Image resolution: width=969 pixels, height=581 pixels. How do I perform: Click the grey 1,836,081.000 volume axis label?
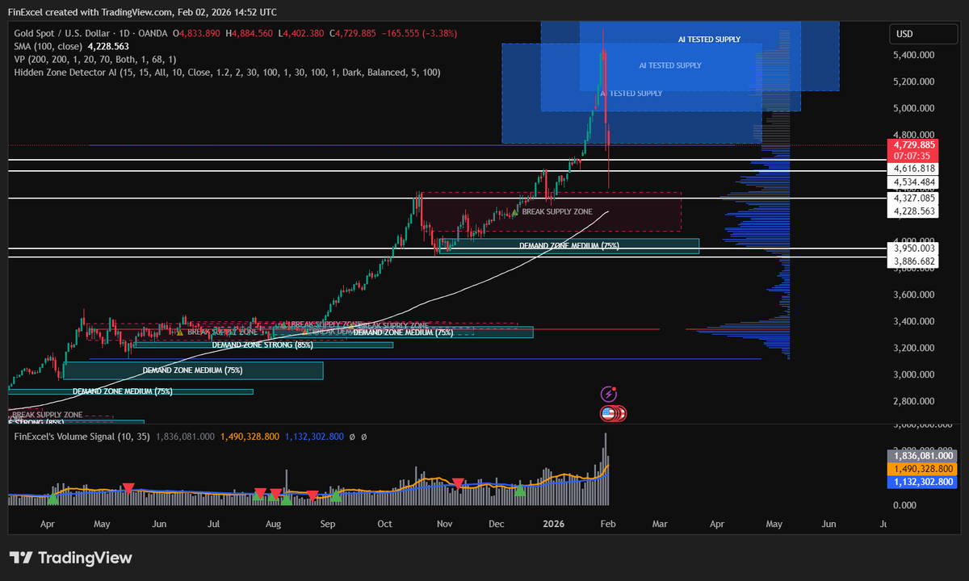tap(921, 455)
